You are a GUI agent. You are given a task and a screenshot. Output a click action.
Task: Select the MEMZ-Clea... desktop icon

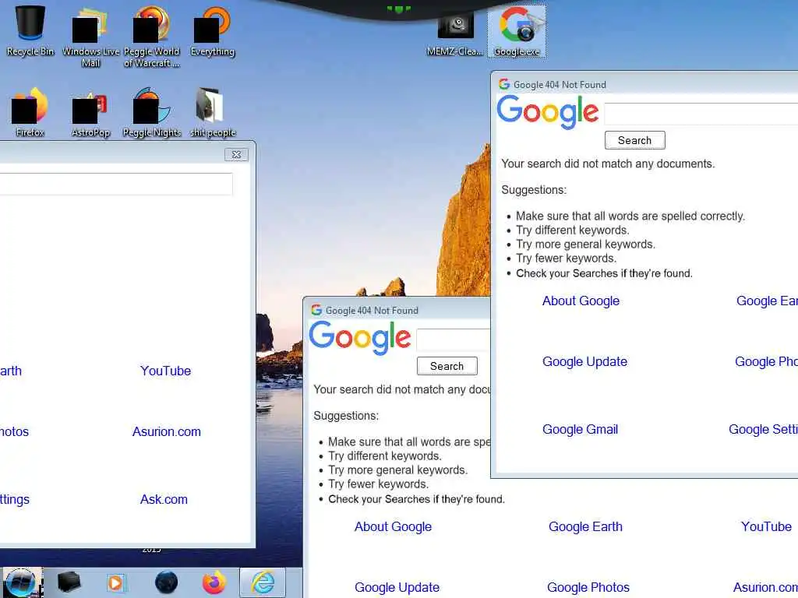455,34
